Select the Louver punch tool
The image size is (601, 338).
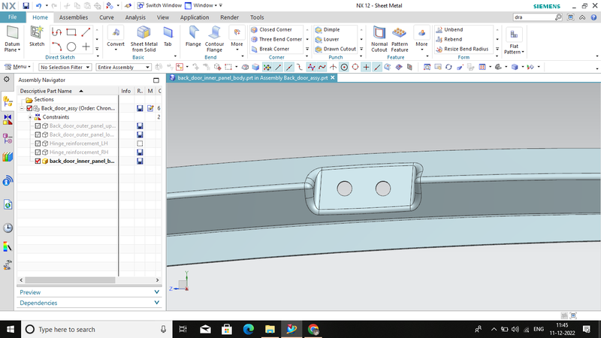coord(327,39)
